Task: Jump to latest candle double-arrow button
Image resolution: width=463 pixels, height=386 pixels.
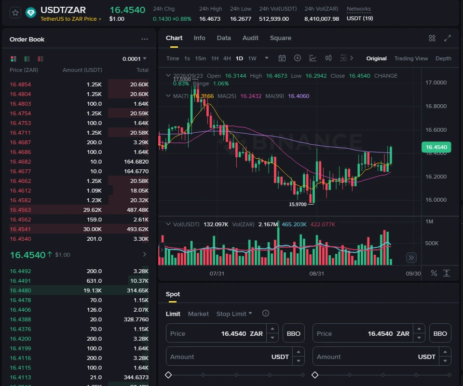Action: click(x=411, y=258)
